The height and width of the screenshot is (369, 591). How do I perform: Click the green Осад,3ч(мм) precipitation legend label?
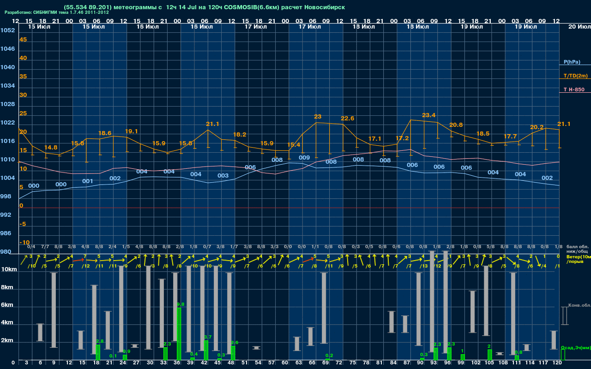(575, 347)
